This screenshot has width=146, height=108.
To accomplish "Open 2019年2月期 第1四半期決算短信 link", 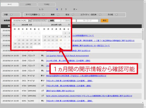I will pos(68,61).
